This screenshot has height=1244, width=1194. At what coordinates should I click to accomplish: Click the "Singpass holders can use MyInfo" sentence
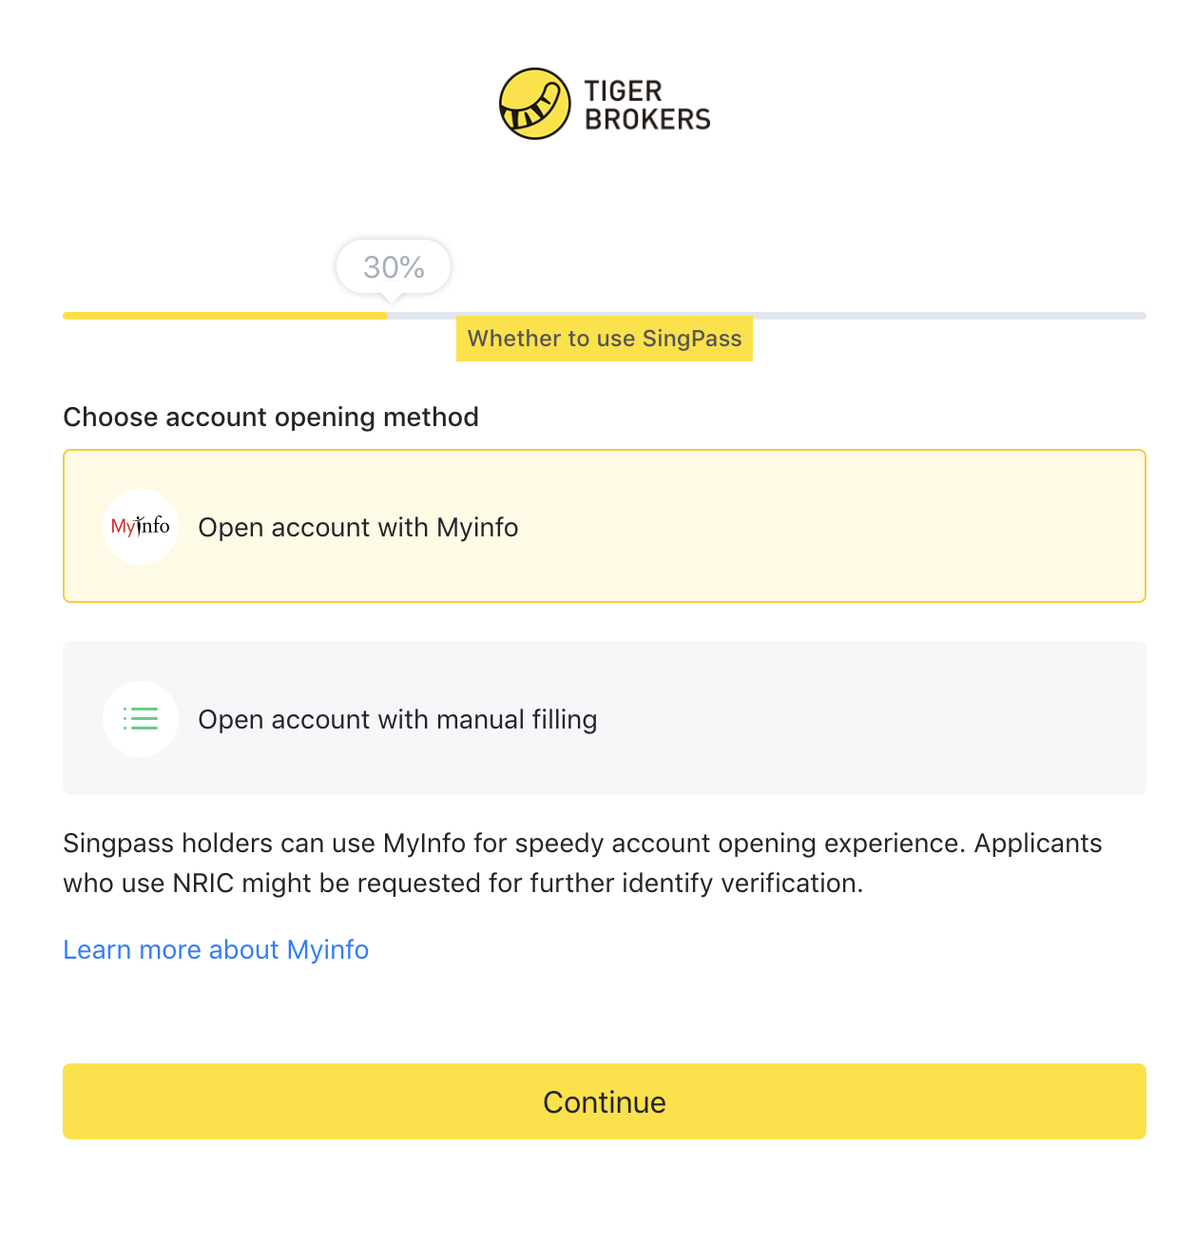(582, 844)
